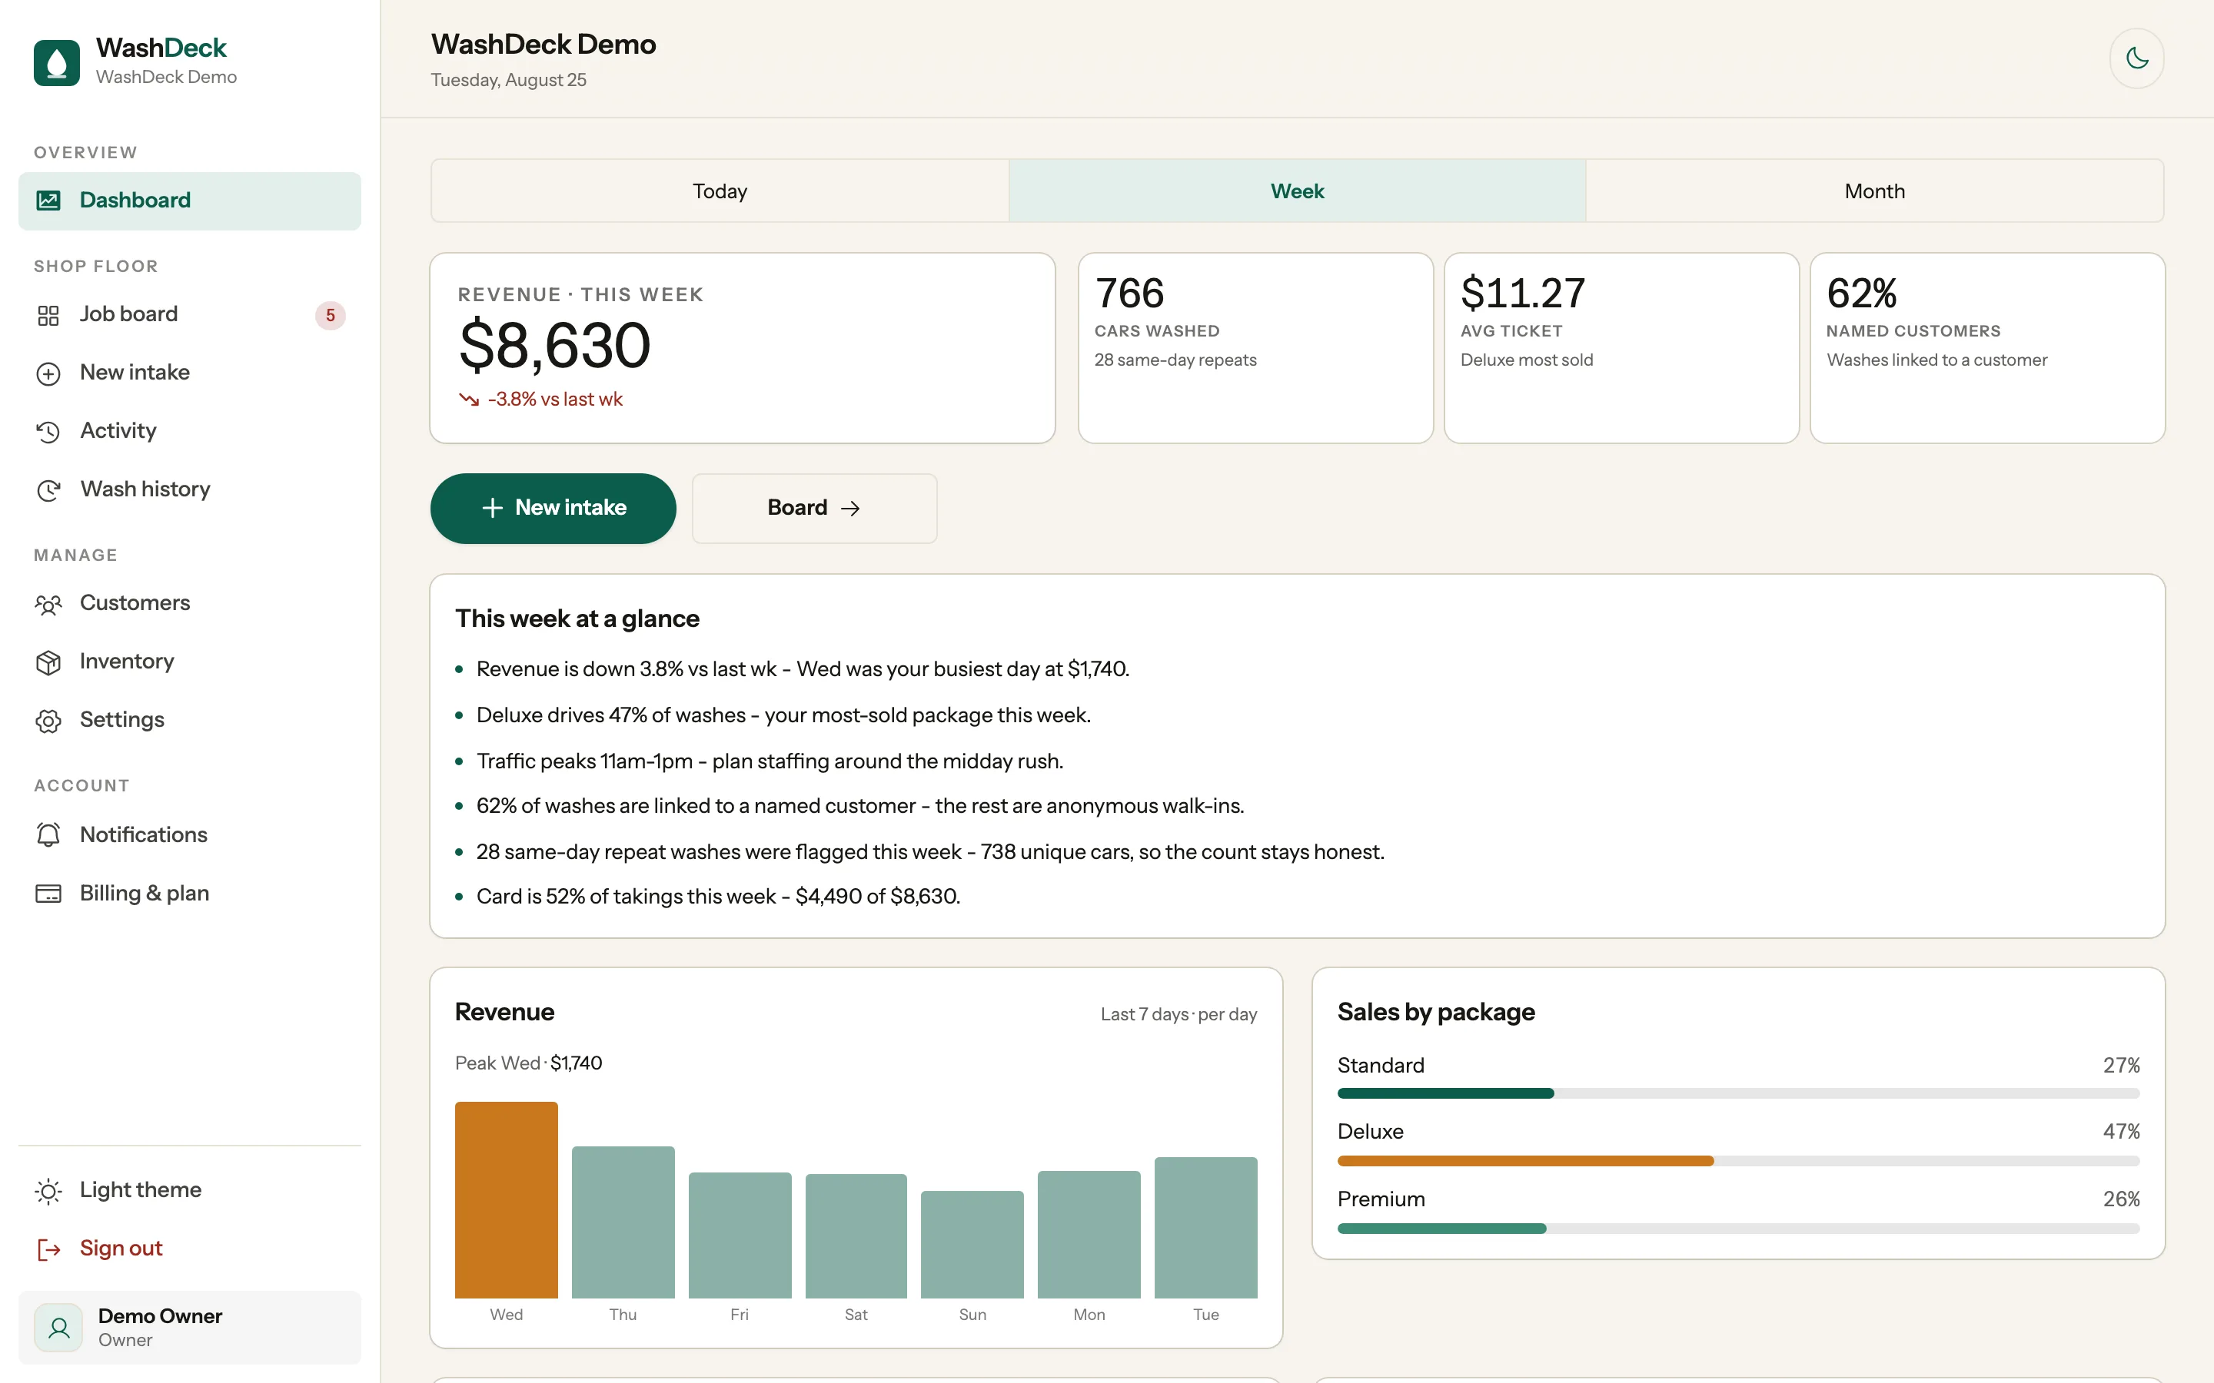Click the Customers people icon
Image resolution: width=2214 pixels, height=1383 pixels.
[x=48, y=605]
